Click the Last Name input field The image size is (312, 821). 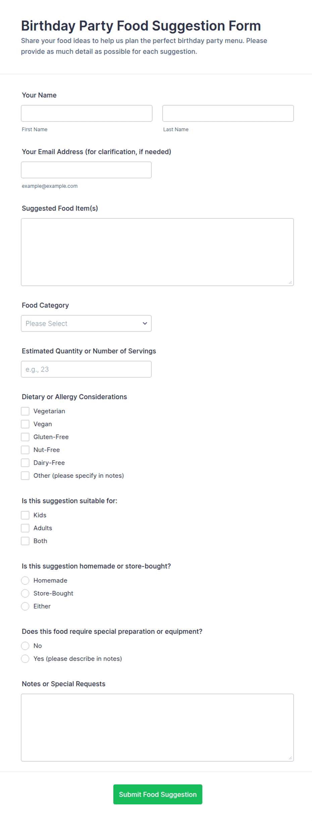pyautogui.click(x=228, y=113)
